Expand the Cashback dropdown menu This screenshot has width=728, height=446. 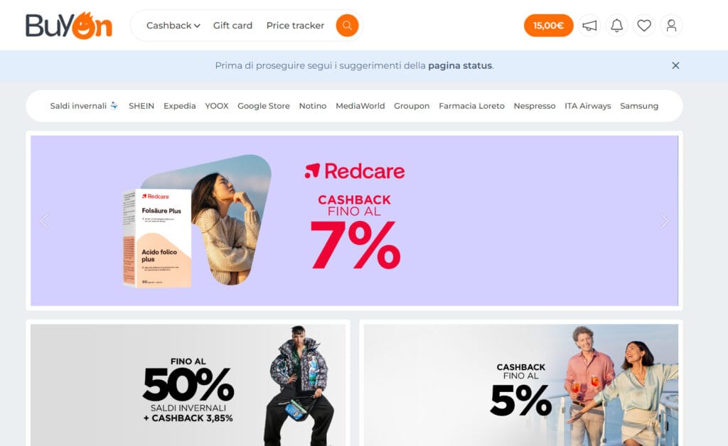173,26
